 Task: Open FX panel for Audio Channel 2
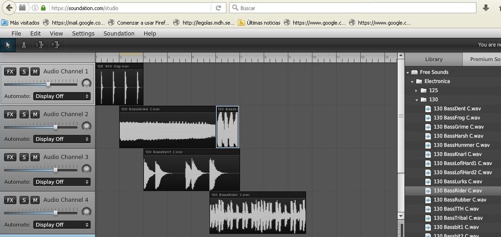point(10,114)
